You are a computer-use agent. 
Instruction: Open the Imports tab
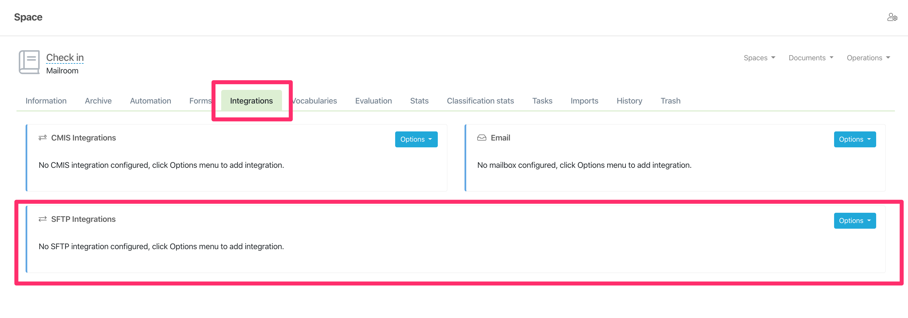click(x=584, y=101)
